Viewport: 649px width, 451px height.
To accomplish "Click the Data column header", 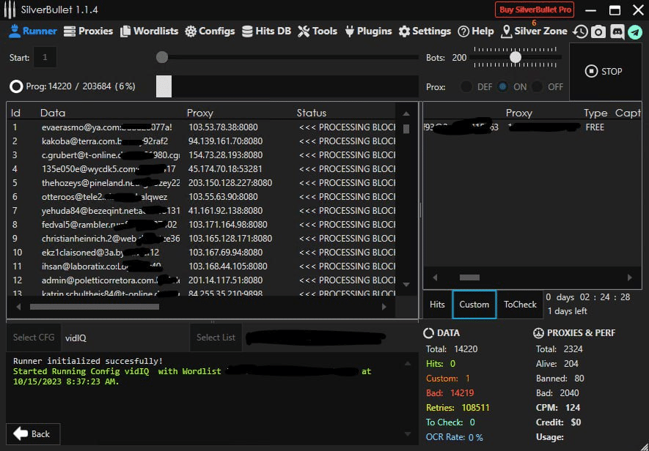I will click(53, 113).
